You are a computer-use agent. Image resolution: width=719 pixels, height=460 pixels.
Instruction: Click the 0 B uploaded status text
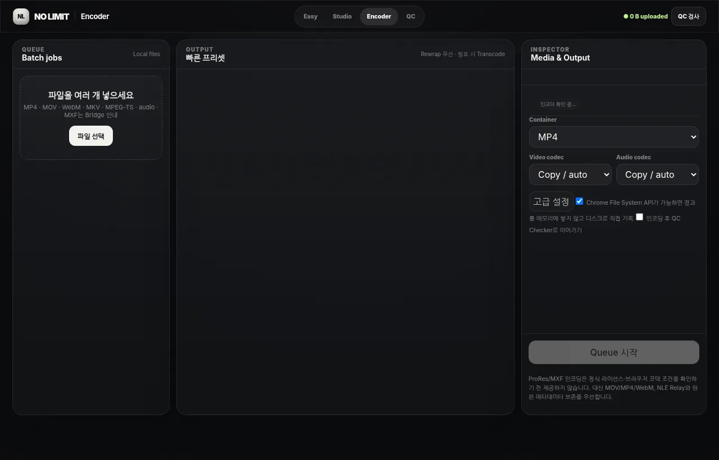pyautogui.click(x=649, y=17)
